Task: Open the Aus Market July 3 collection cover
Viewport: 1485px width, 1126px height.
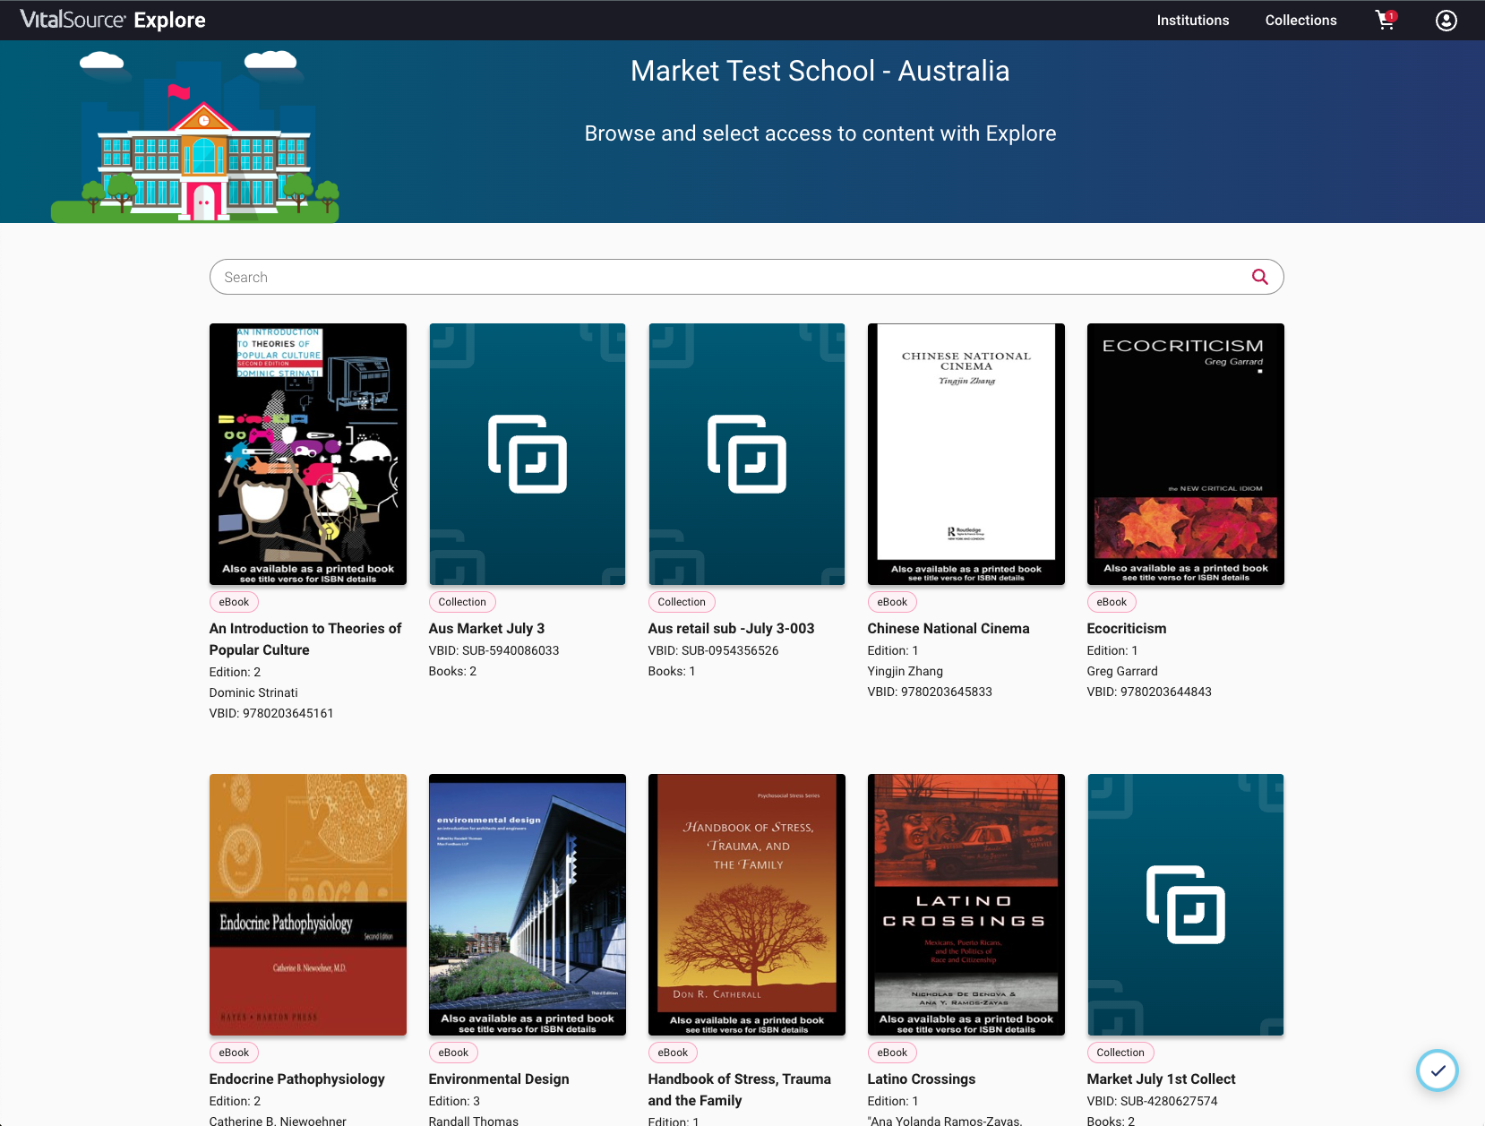Action: coord(528,454)
